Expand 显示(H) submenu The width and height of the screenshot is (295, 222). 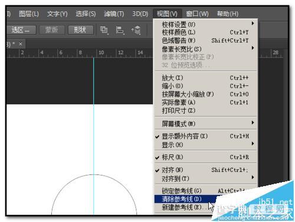pyautogui.click(x=206, y=145)
